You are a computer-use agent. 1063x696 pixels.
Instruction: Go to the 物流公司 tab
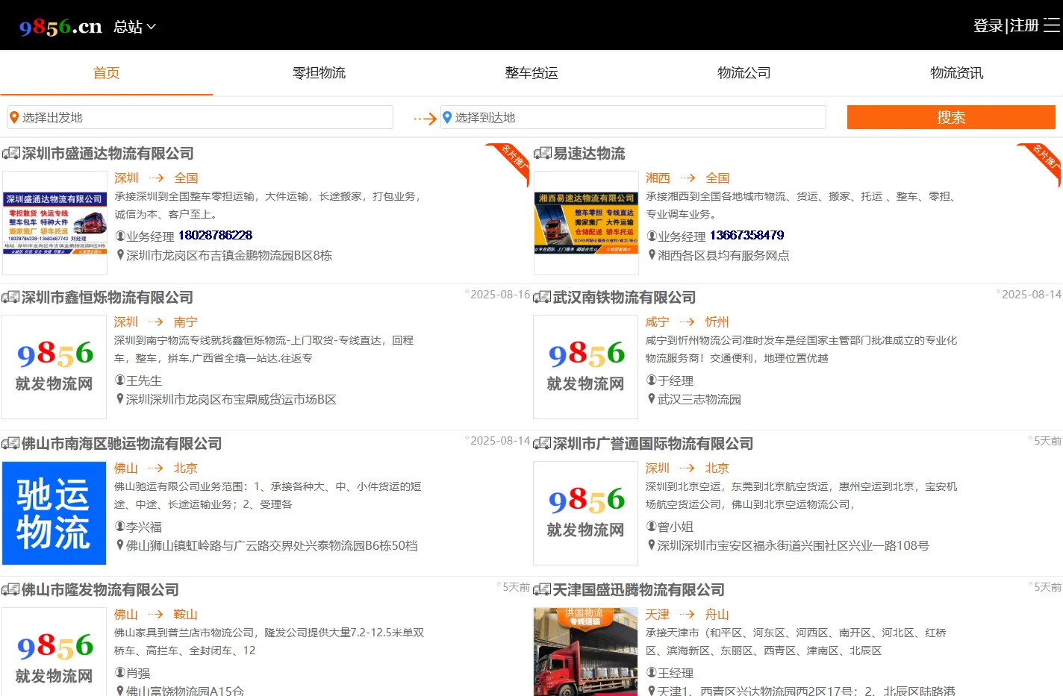(744, 73)
